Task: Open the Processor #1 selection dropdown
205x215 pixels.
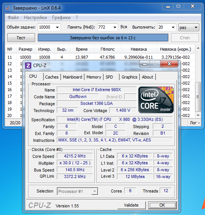Action: tap(77, 191)
